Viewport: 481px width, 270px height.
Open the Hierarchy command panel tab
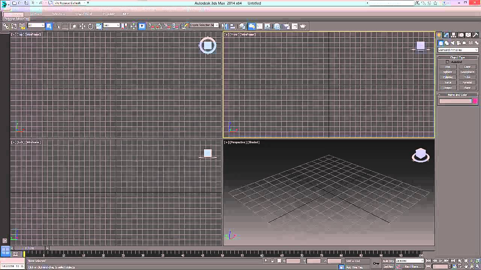pos(454,35)
